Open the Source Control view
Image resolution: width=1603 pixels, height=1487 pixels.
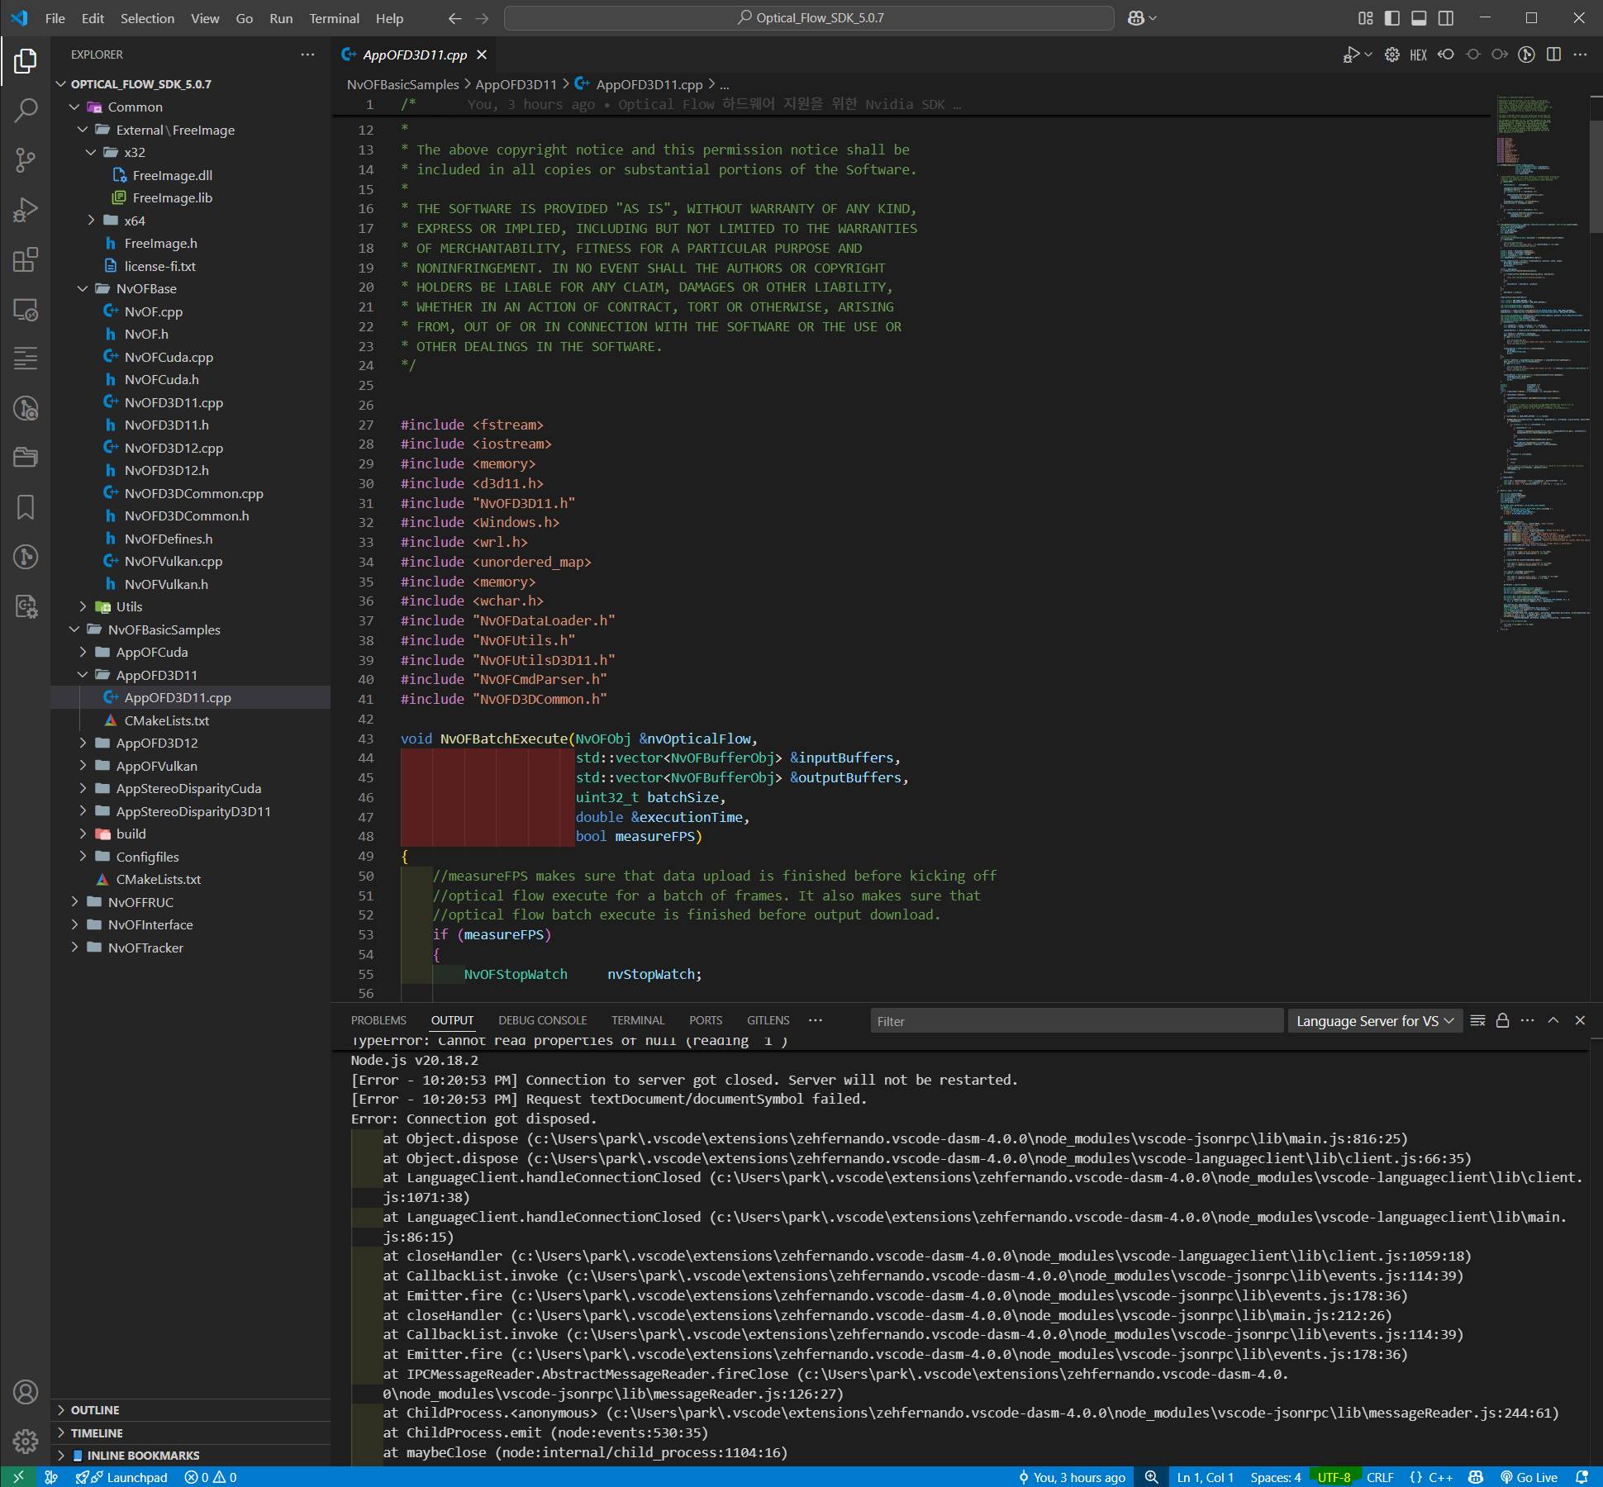tap(26, 159)
